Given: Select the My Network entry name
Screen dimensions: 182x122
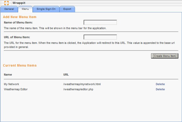Looking at the screenshot, I should (11, 84).
